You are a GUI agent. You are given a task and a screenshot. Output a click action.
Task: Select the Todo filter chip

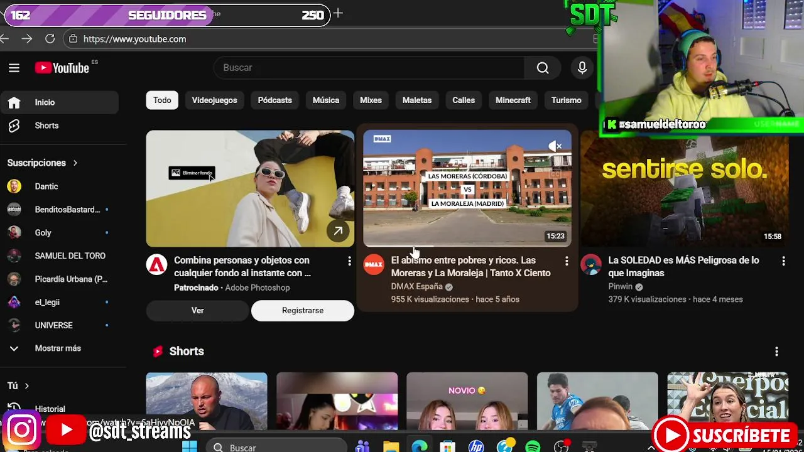[162, 100]
